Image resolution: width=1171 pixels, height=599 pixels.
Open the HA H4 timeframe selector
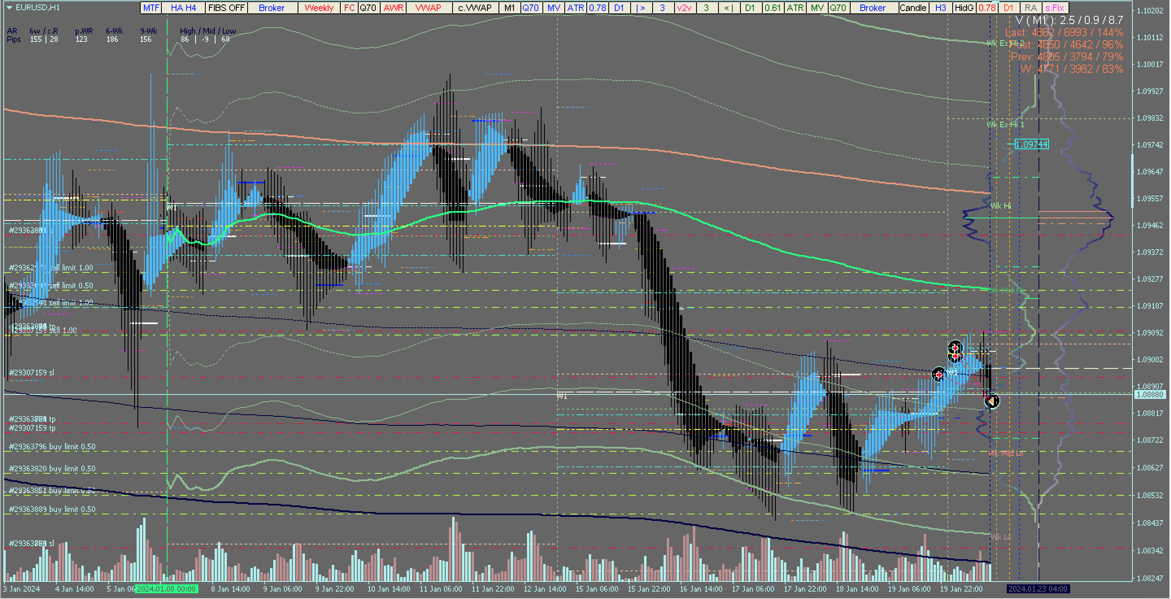tap(183, 8)
